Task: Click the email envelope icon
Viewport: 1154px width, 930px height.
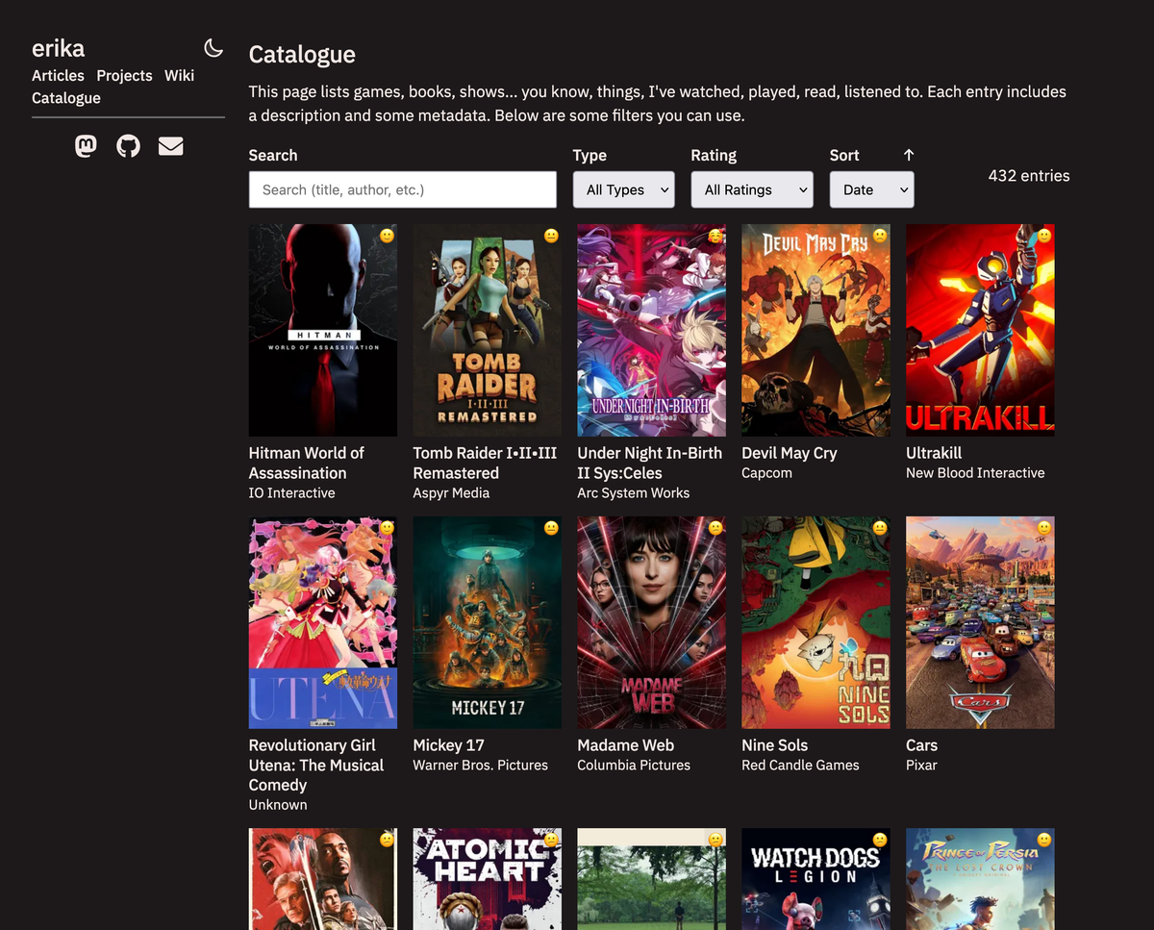Action: [x=170, y=146]
